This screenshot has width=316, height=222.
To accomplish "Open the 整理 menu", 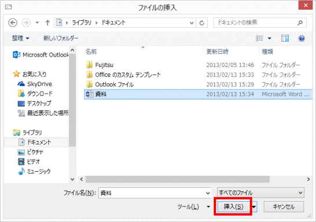I will click(x=20, y=38).
